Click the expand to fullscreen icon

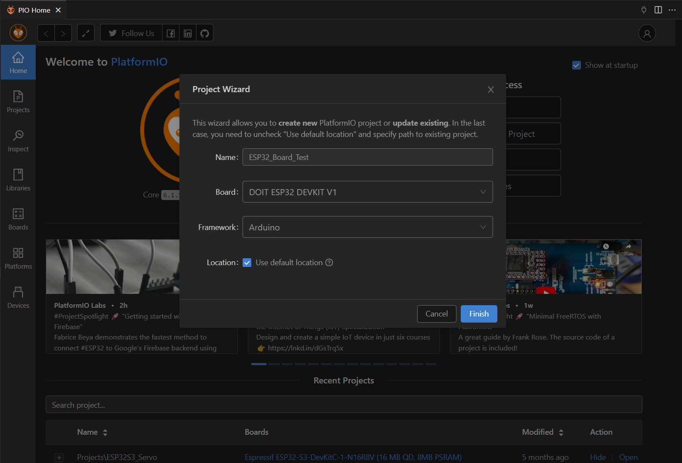click(x=86, y=33)
